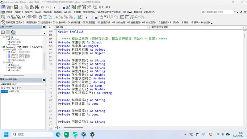Click the Copy icon in standard toolbar
Screen dimensions: 247x139
(x=27, y=7)
